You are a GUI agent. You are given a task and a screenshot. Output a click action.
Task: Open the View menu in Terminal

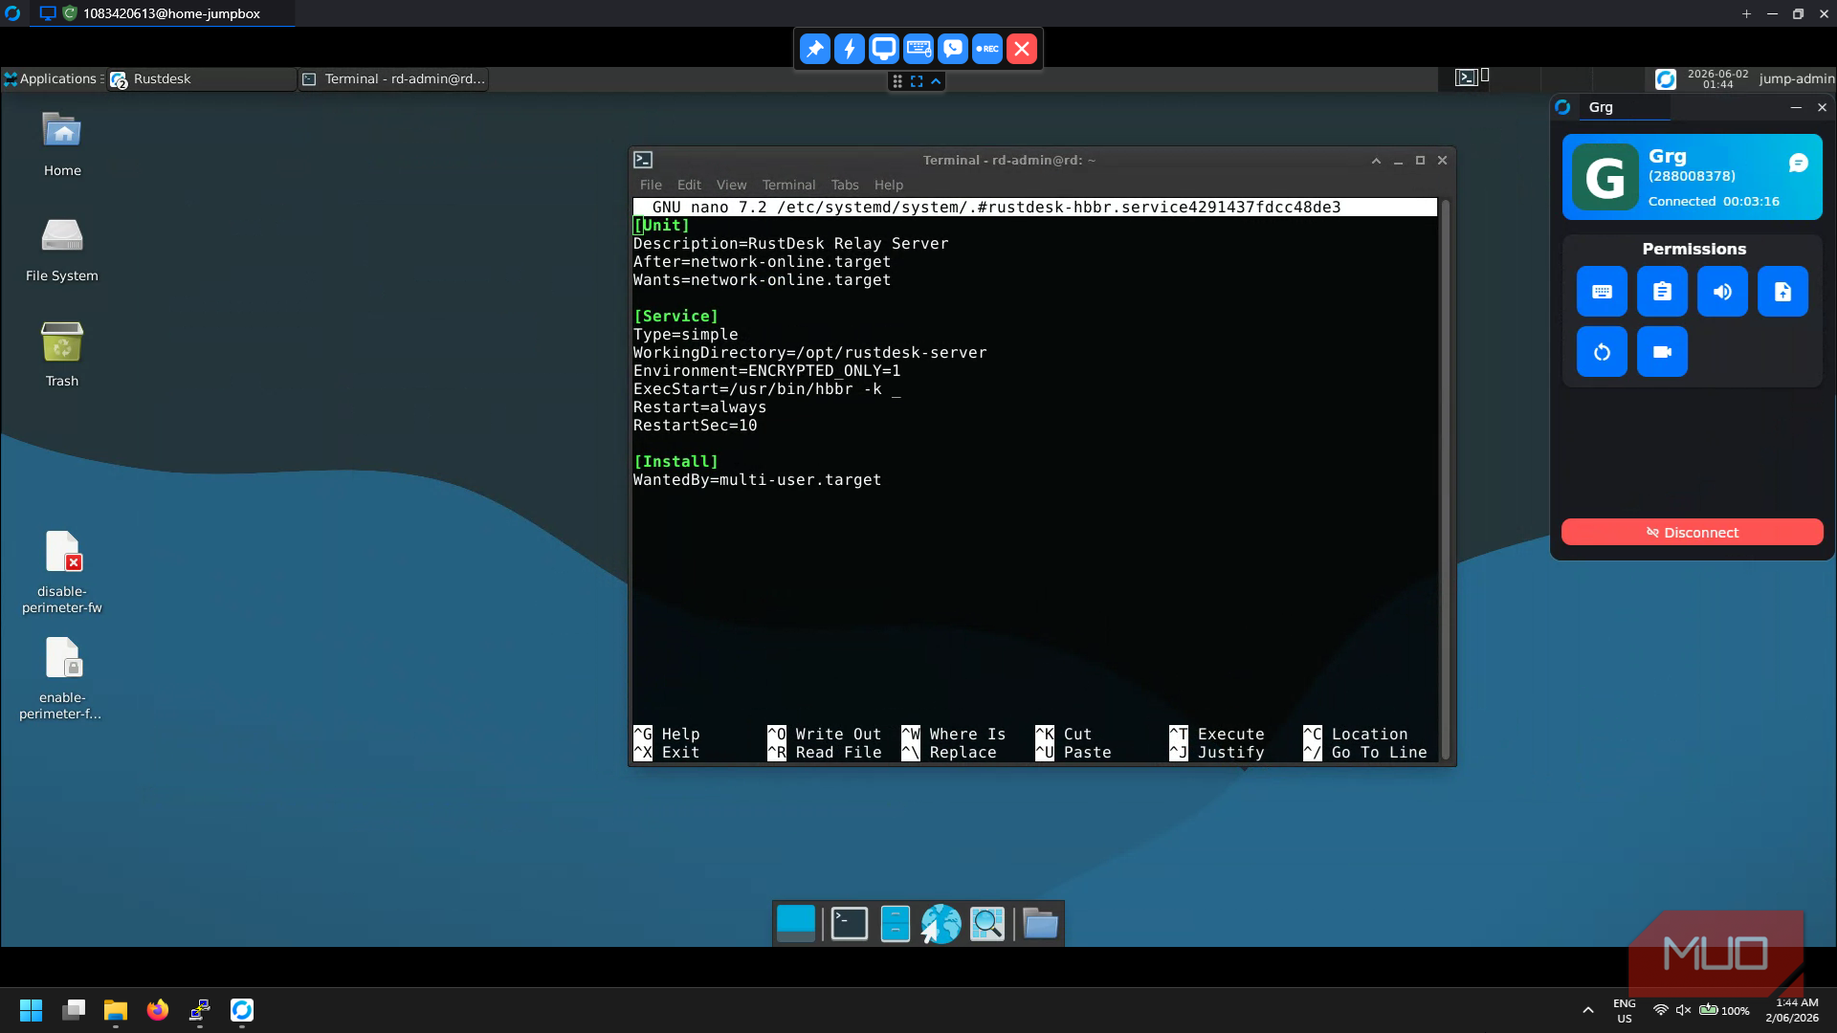(731, 186)
